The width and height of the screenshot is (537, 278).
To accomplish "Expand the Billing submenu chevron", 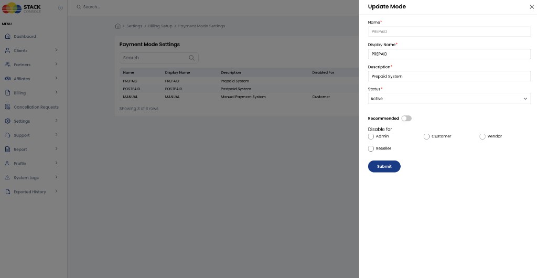I will click(57, 92).
